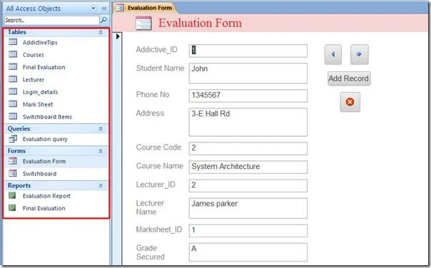Click the Evaluation Report report icon
Screen dimensions: 431x268
tap(12, 195)
